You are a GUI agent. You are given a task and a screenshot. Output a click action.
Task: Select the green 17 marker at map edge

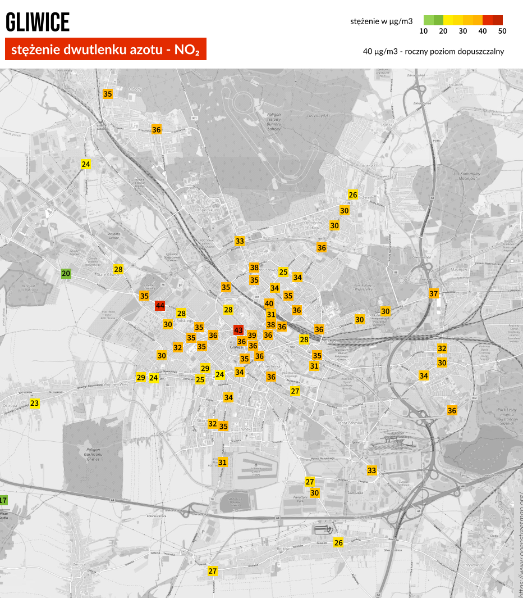(3, 500)
